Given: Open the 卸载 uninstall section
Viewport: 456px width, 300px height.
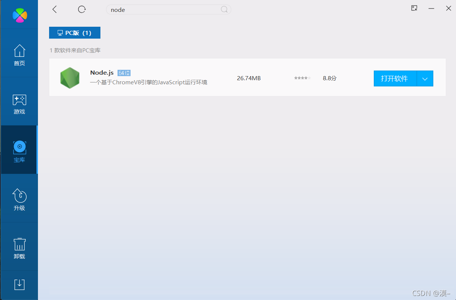Looking at the screenshot, I should coord(19,248).
